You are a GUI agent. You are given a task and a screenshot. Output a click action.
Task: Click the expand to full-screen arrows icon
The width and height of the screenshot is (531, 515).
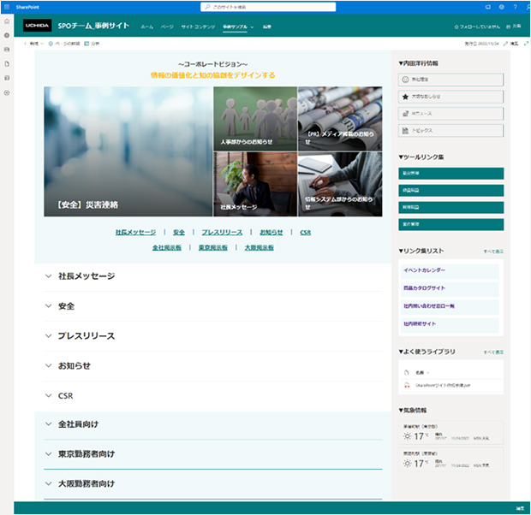(x=526, y=44)
